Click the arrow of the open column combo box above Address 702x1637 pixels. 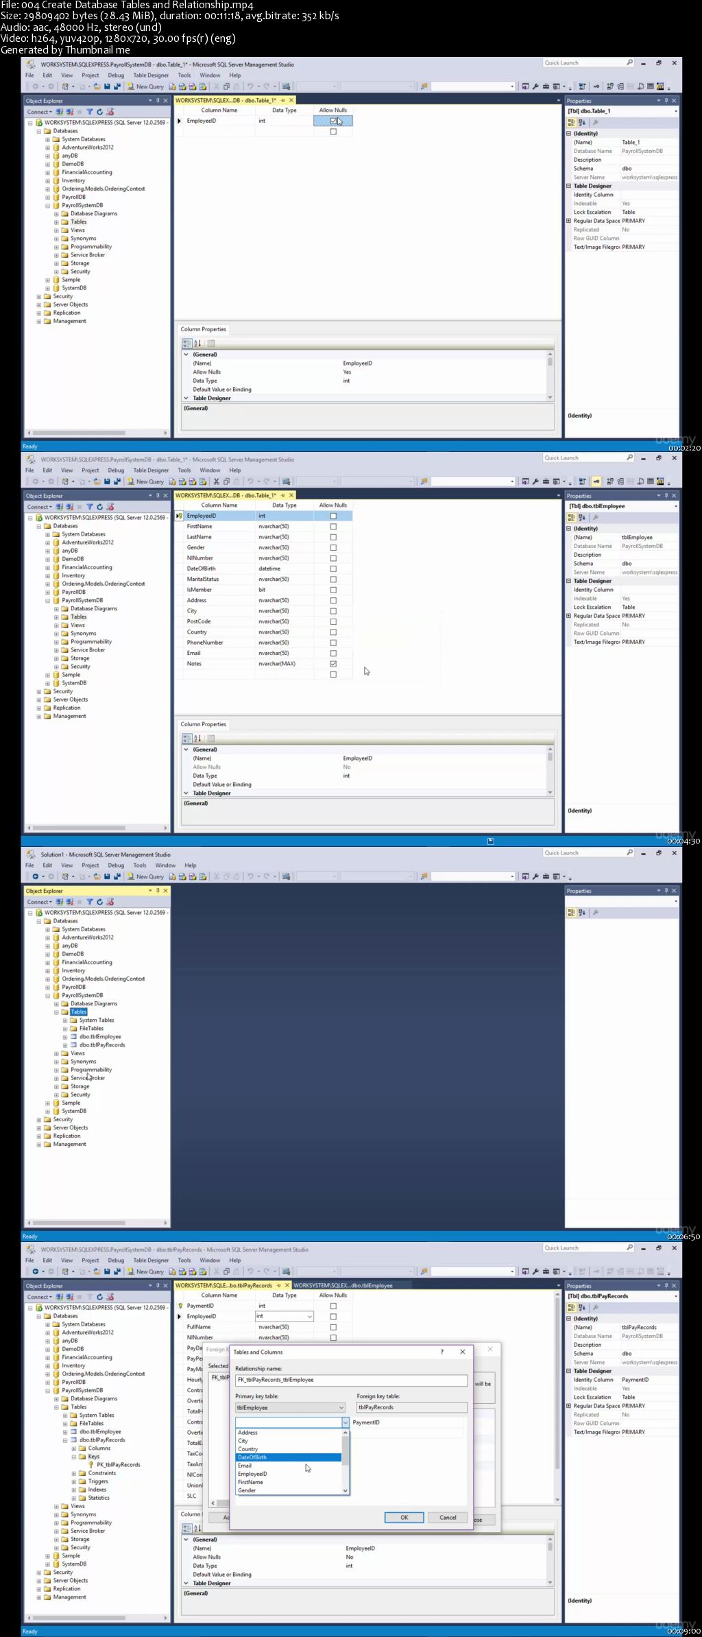[346, 1422]
